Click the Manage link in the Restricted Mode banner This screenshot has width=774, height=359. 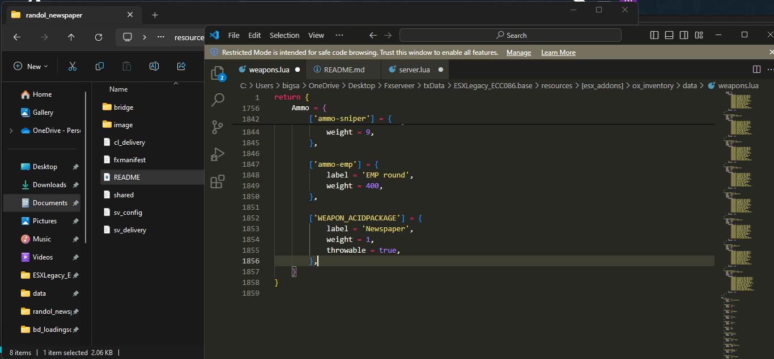(x=518, y=52)
